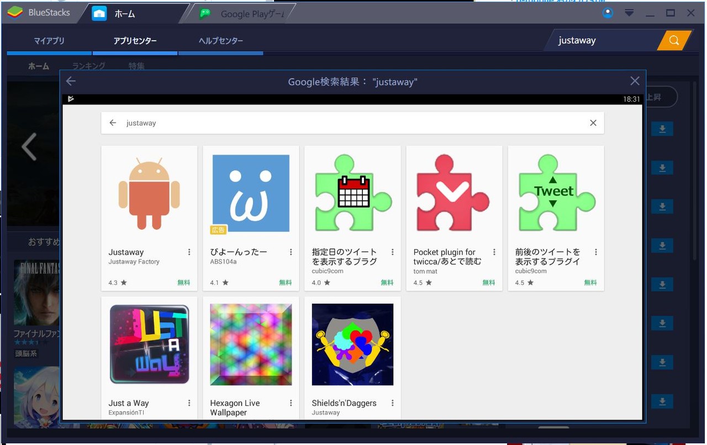Open the green Tweet puzzle plugin icon

click(x=556, y=193)
